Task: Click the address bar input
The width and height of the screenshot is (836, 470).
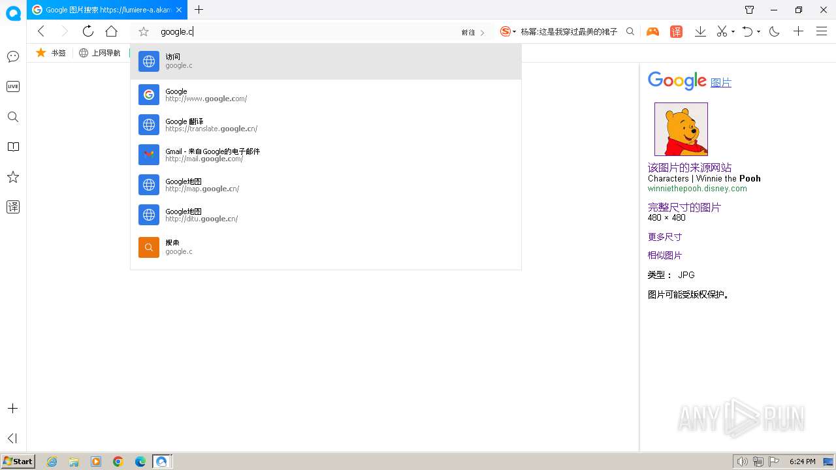Action: (307, 31)
